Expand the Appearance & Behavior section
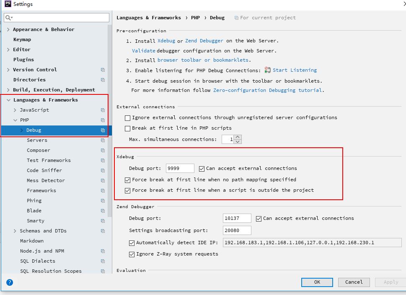Viewport: 406px width, 295px height. [8, 29]
